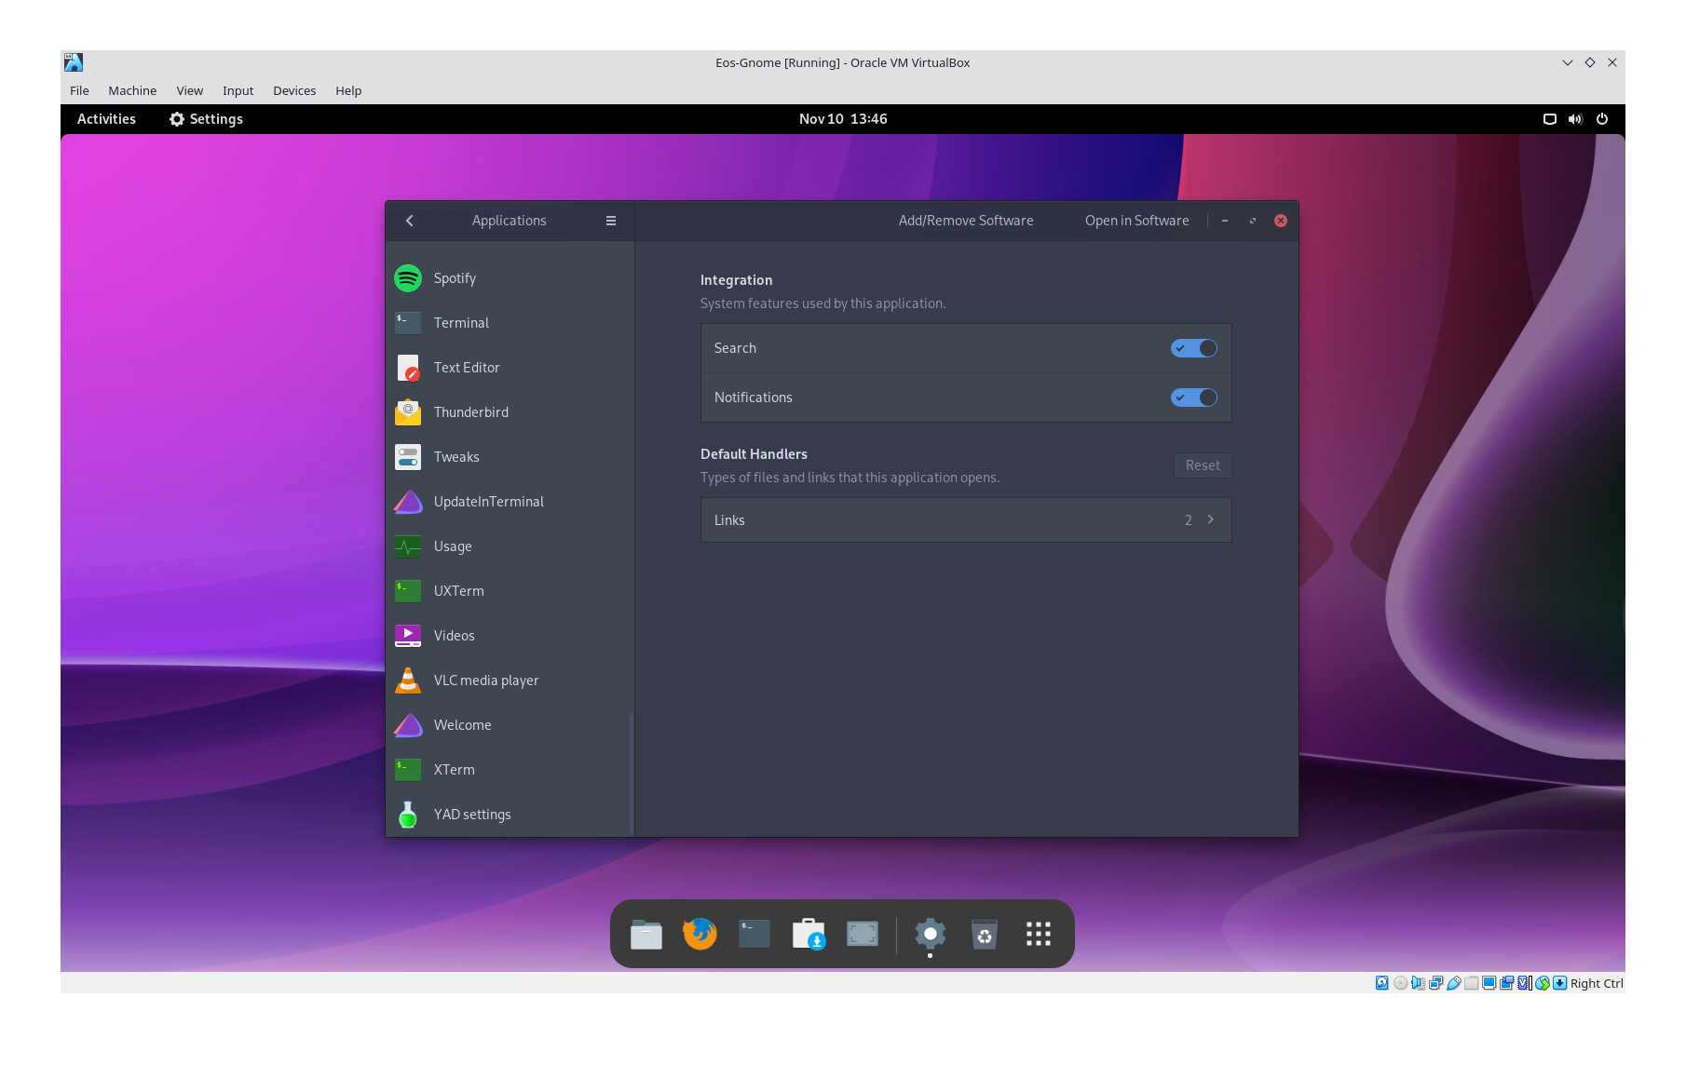Click the Add/Remove Software button
Image resolution: width=1686 pixels, height=1065 pixels.
(966, 221)
